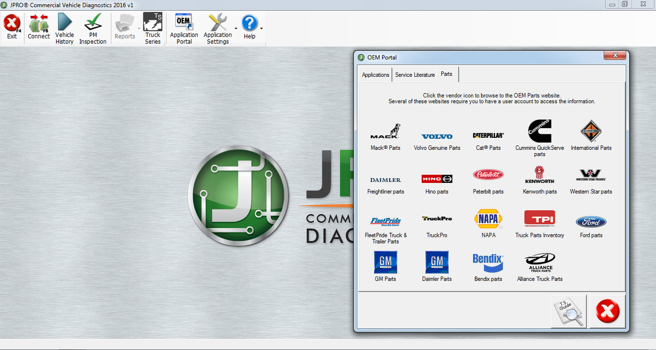Screen dimensions: 656x350
Task: Open the T.S. Guide button
Action: click(x=569, y=312)
